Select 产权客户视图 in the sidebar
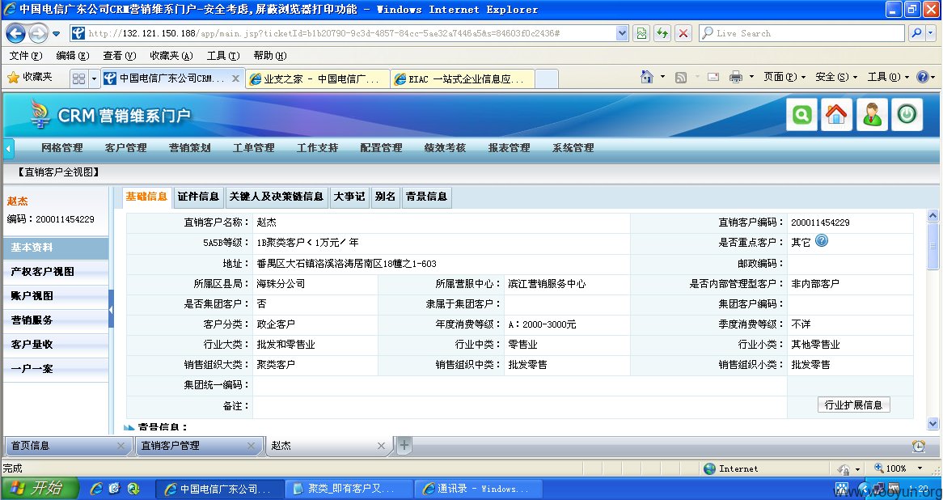The width and height of the screenshot is (943, 500). tap(55, 271)
